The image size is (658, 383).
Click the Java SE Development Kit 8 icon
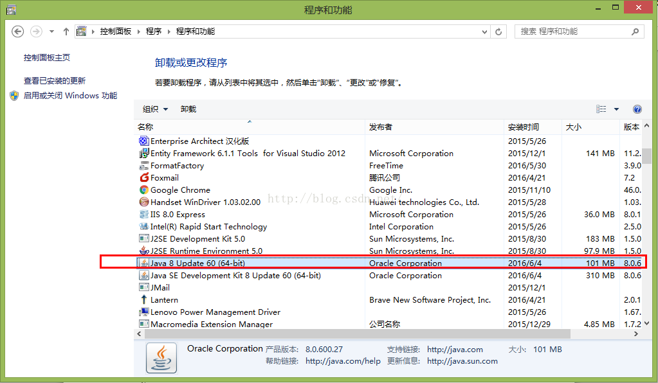pos(143,275)
